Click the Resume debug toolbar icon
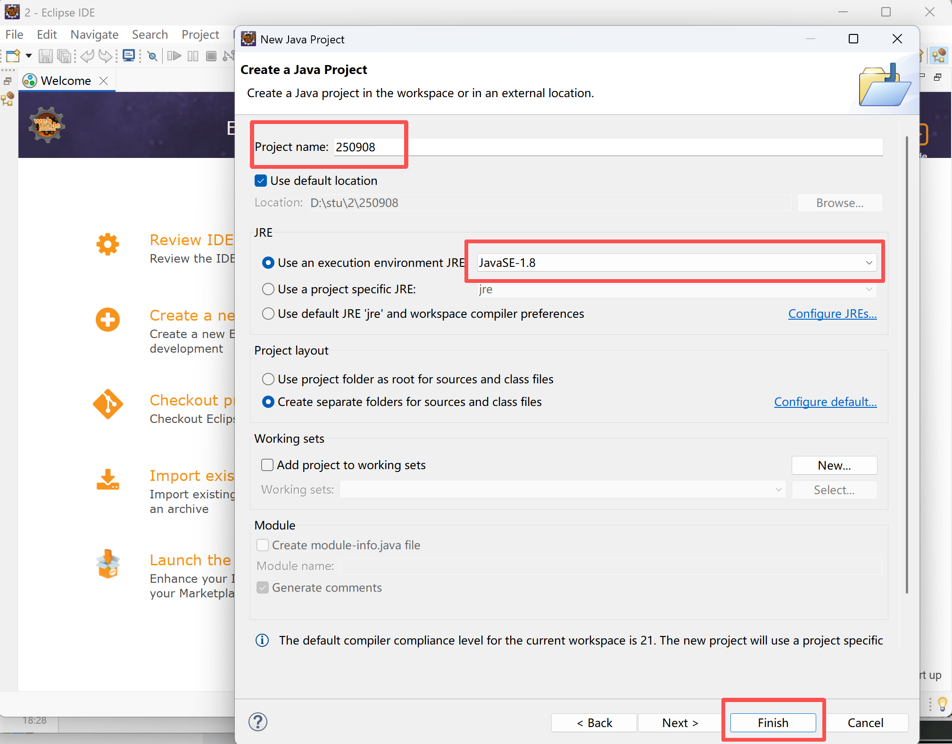 [174, 57]
